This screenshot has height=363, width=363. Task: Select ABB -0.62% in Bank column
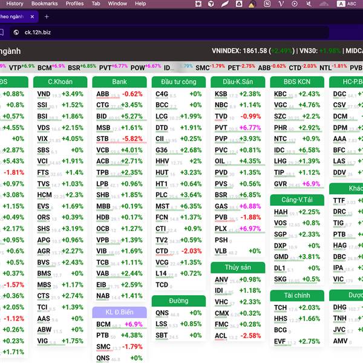[119, 94]
